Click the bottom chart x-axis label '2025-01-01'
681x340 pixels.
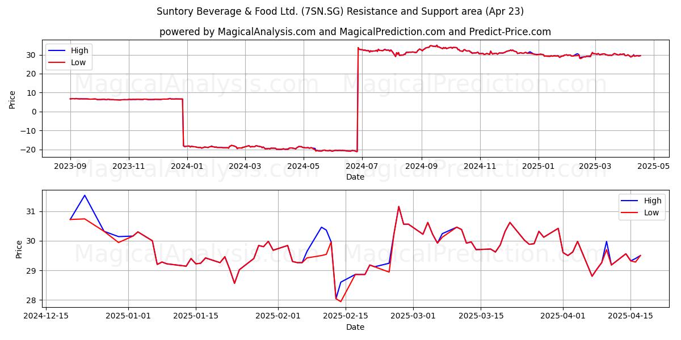128,316
